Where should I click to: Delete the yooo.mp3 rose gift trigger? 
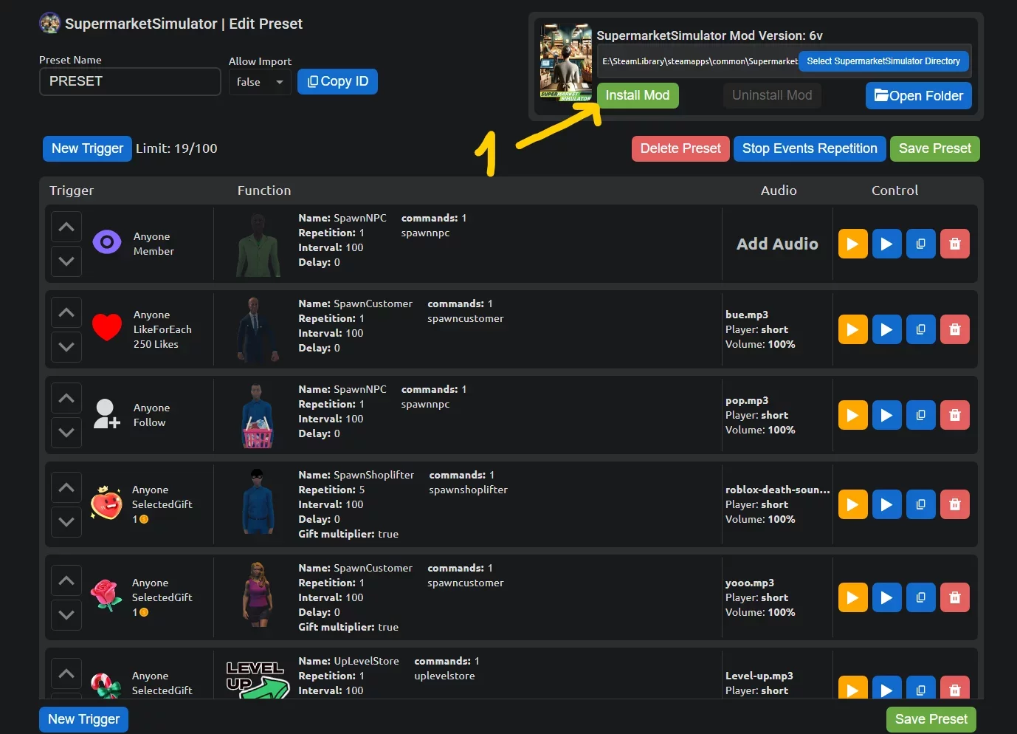pyautogui.click(x=954, y=597)
